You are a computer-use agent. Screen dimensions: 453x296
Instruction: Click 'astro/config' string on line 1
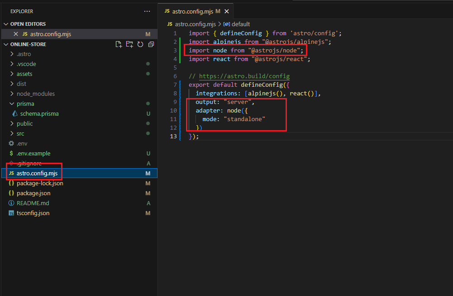[x=314, y=33]
